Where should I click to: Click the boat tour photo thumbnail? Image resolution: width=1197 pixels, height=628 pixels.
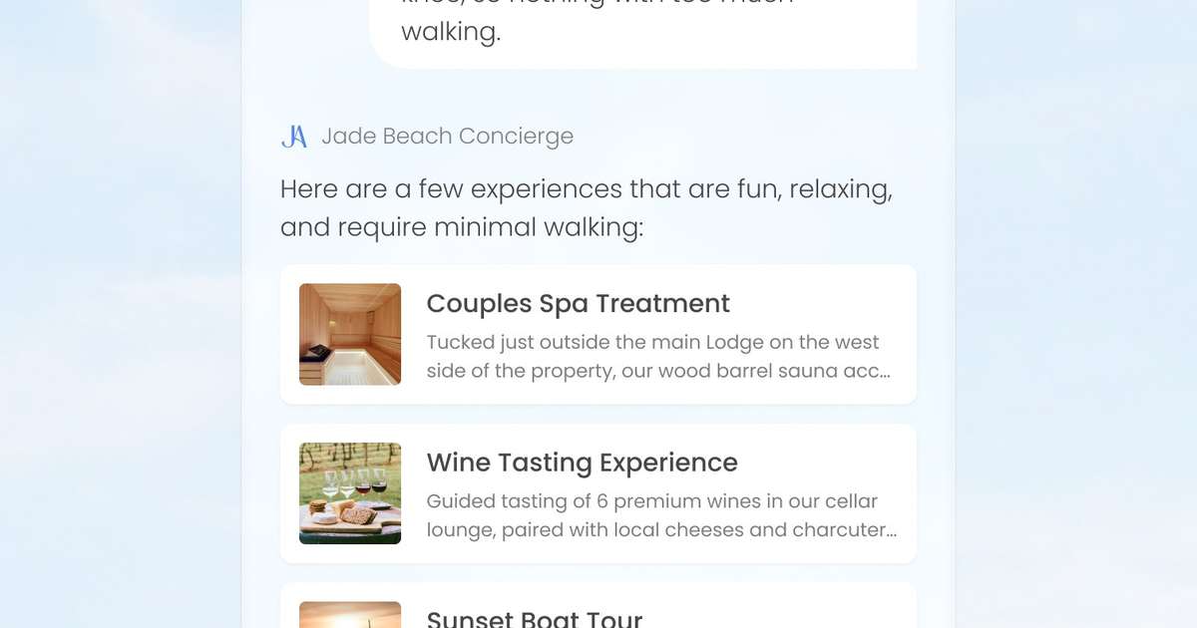350,614
